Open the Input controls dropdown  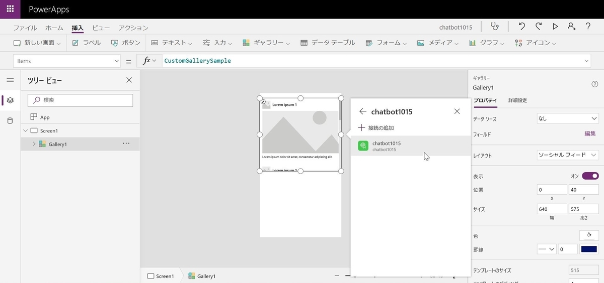[x=217, y=43]
